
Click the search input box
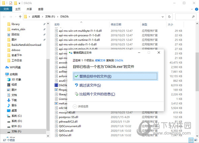coord(186,17)
